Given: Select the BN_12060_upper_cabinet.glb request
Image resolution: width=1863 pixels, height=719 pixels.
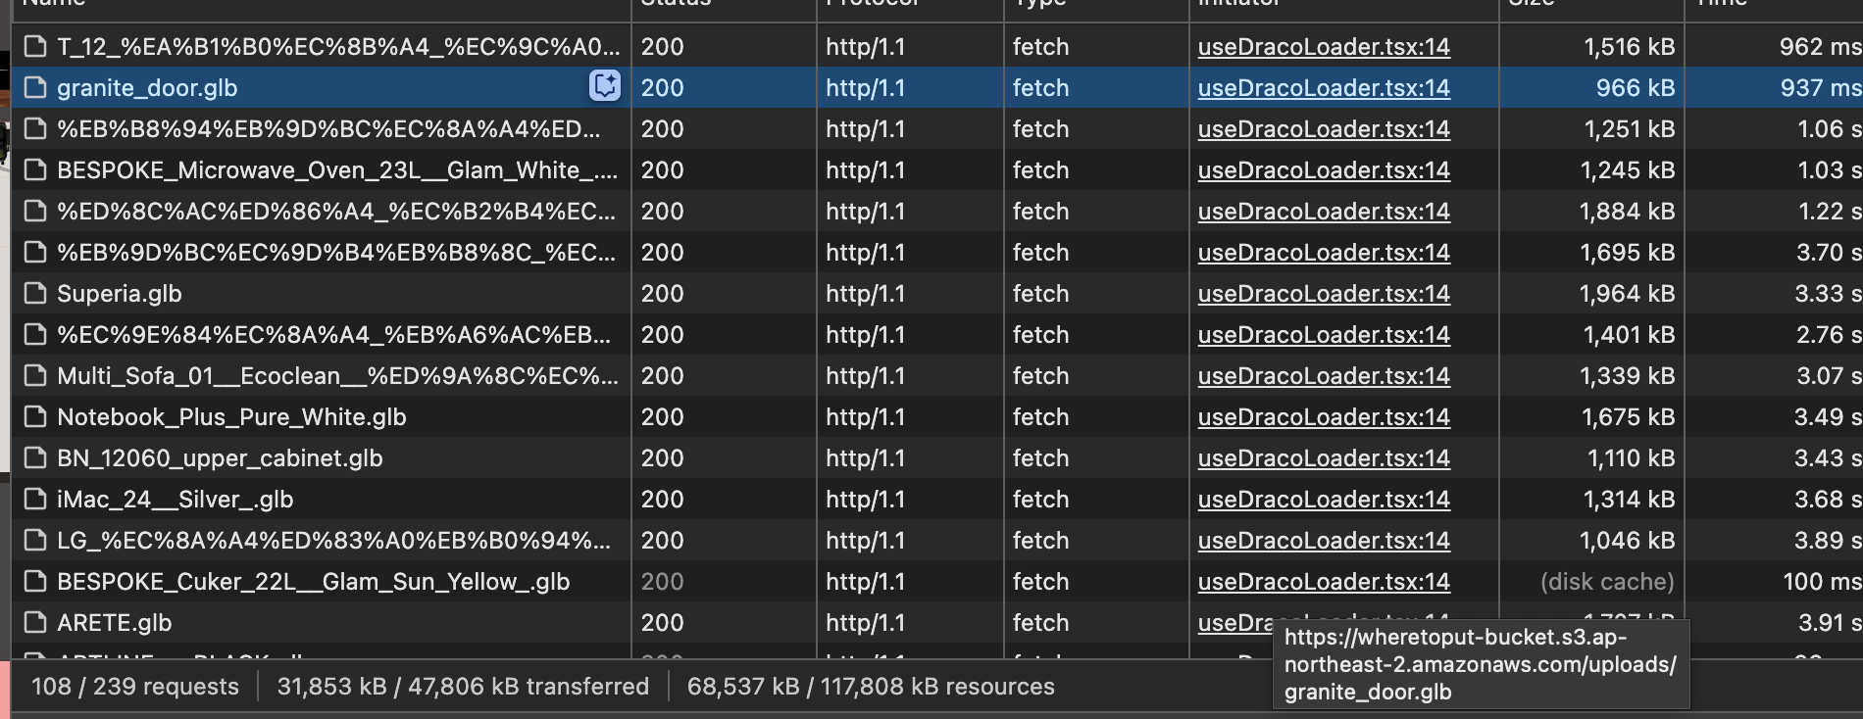Looking at the screenshot, I should 220,457.
